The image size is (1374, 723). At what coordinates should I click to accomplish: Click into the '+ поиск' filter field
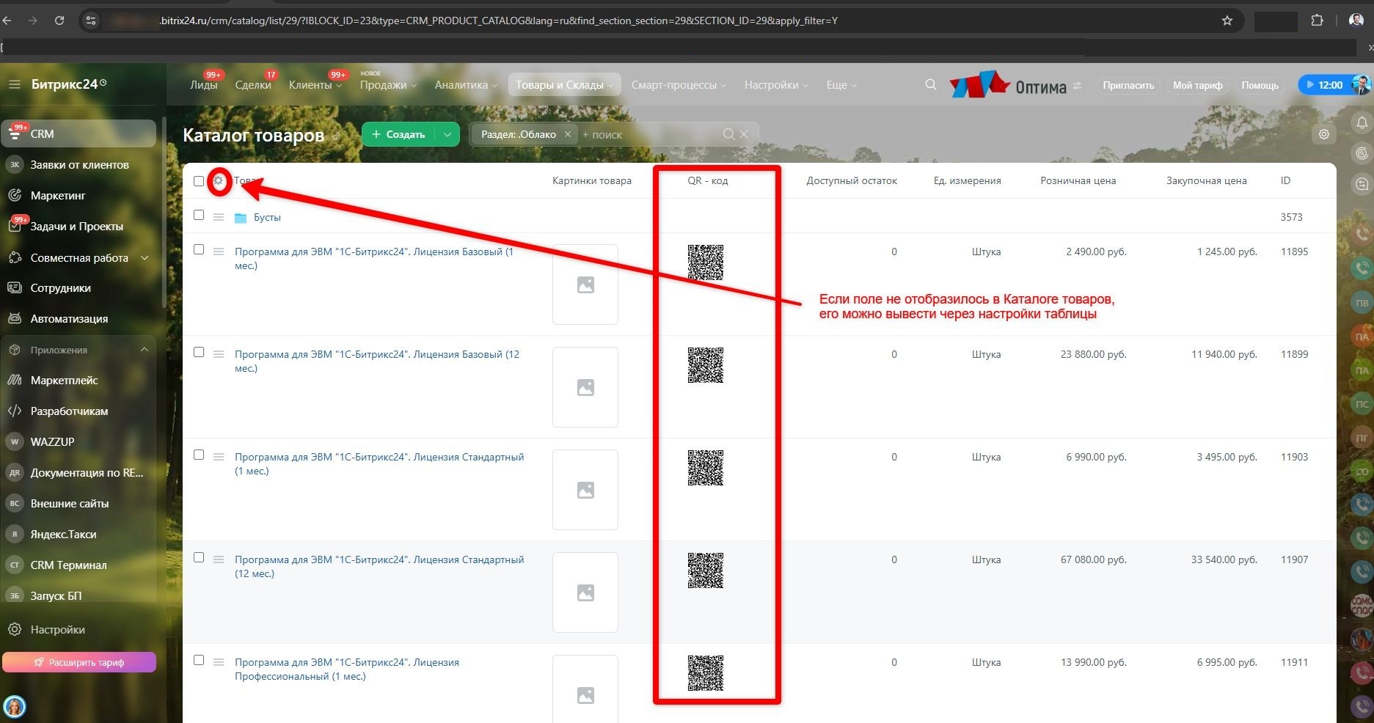click(649, 134)
